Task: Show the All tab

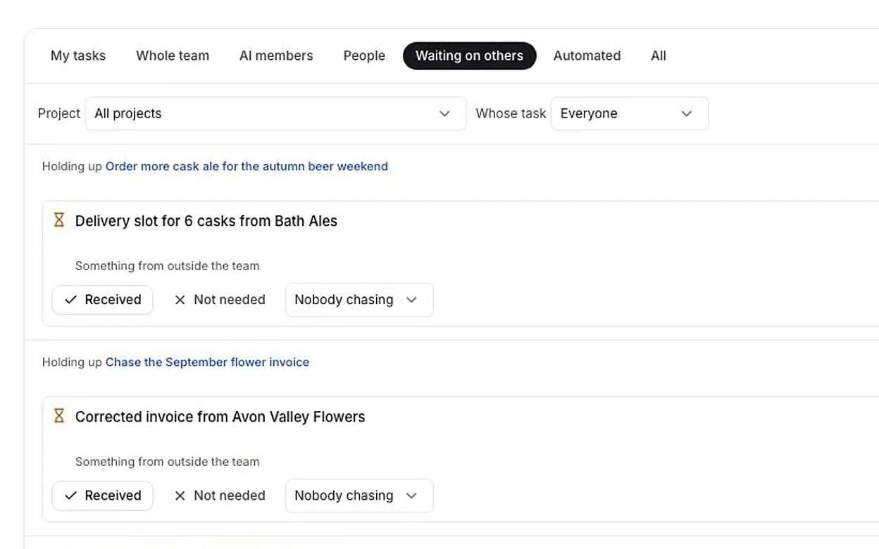Action: (659, 56)
